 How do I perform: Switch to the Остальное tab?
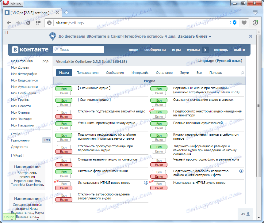pyautogui.click(x=164, y=73)
